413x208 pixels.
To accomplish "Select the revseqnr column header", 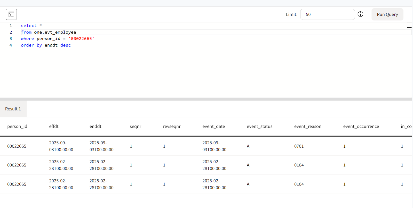I will click(172, 126).
